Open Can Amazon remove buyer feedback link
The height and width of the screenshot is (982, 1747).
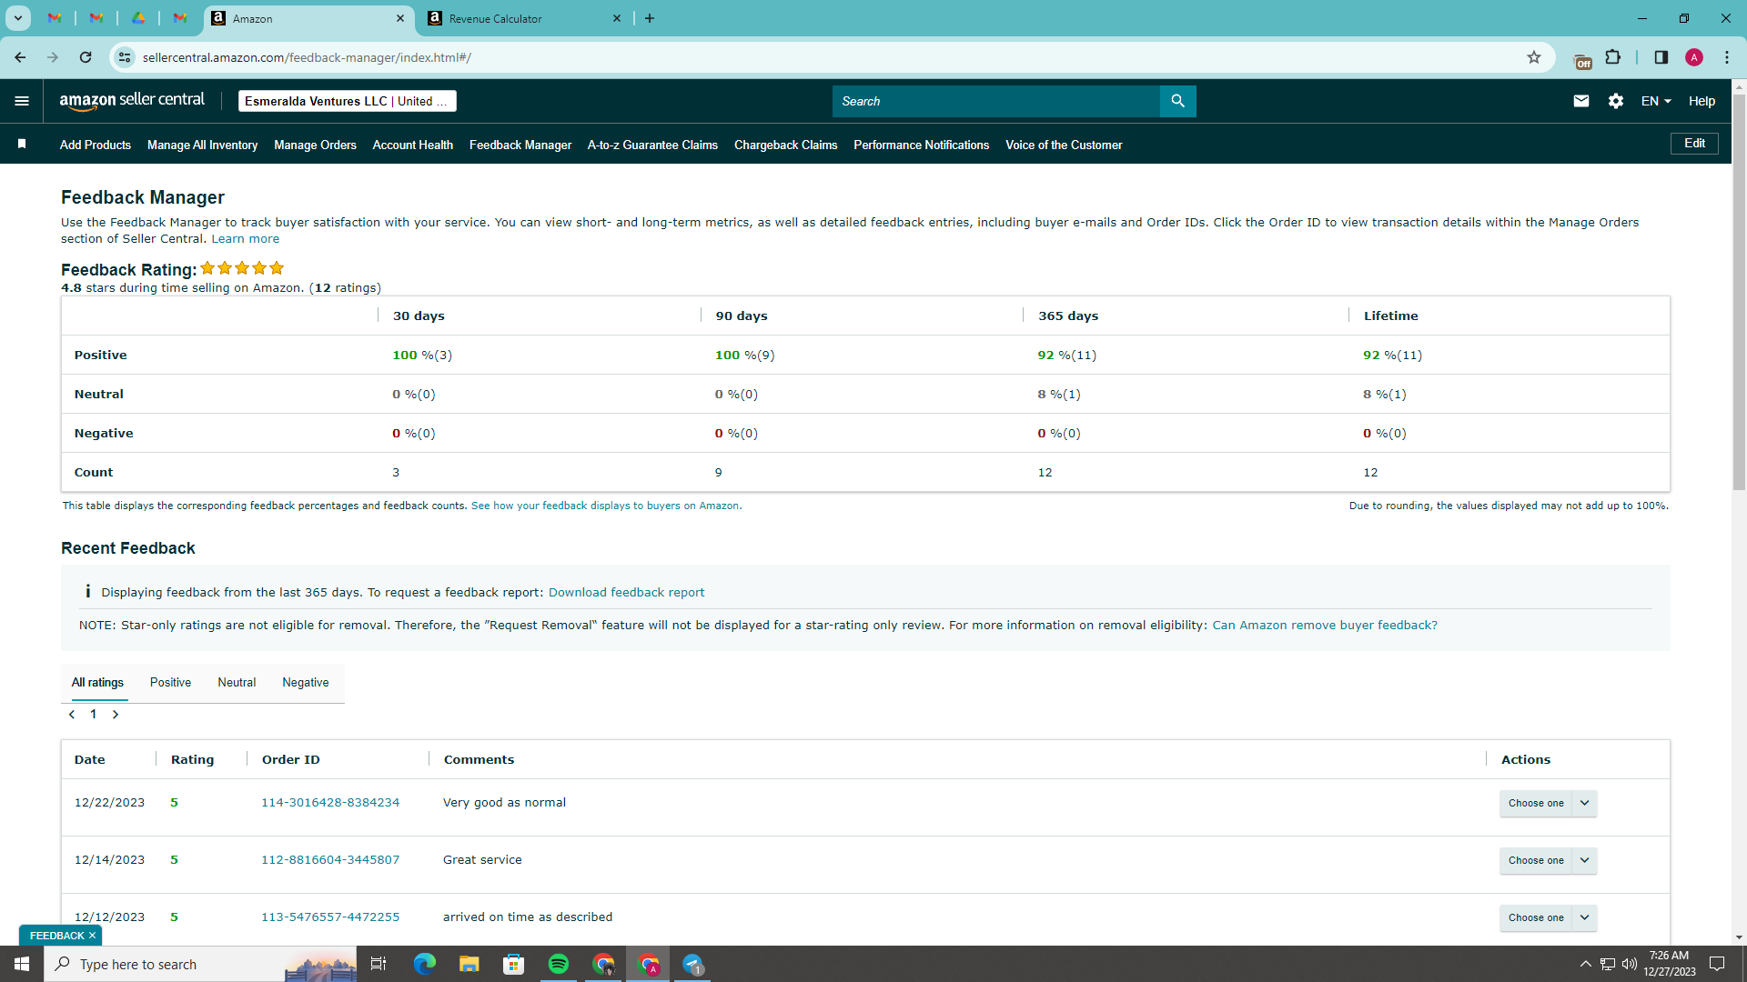tap(1325, 626)
